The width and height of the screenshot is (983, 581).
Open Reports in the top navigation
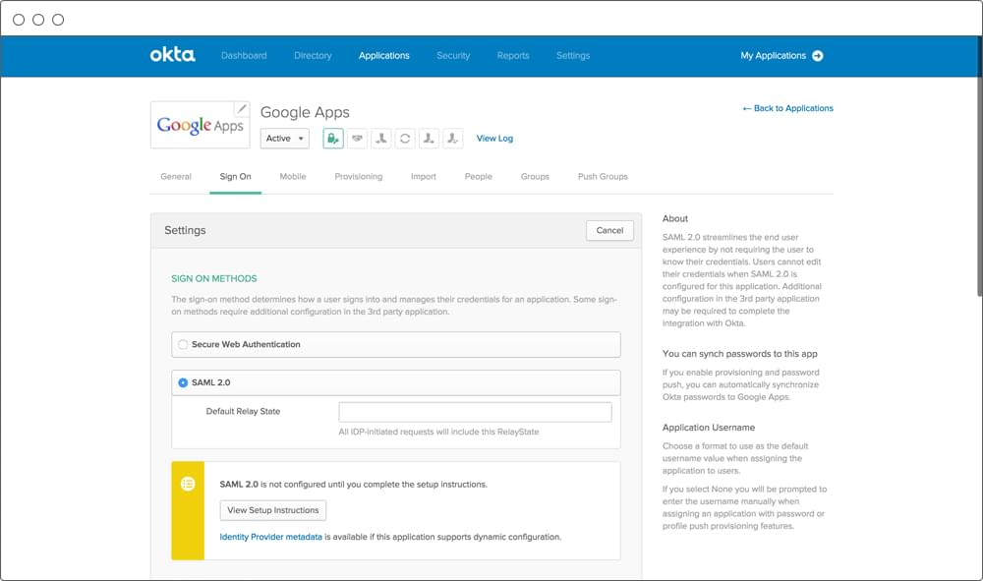pyautogui.click(x=513, y=56)
